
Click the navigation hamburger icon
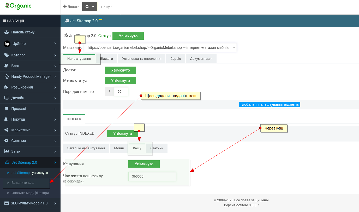tap(4, 21)
